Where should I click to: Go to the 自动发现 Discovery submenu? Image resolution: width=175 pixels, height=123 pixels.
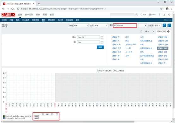pyautogui.click(x=69, y=20)
